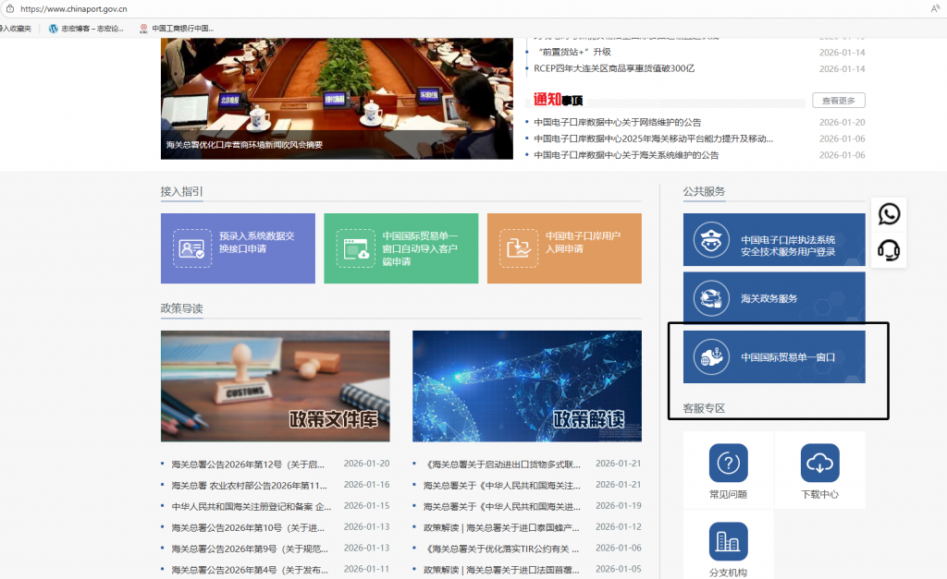
Task: Click the 中国国际贸易单一窗口自动导入客户端申请 card icon
Action: point(356,248)
